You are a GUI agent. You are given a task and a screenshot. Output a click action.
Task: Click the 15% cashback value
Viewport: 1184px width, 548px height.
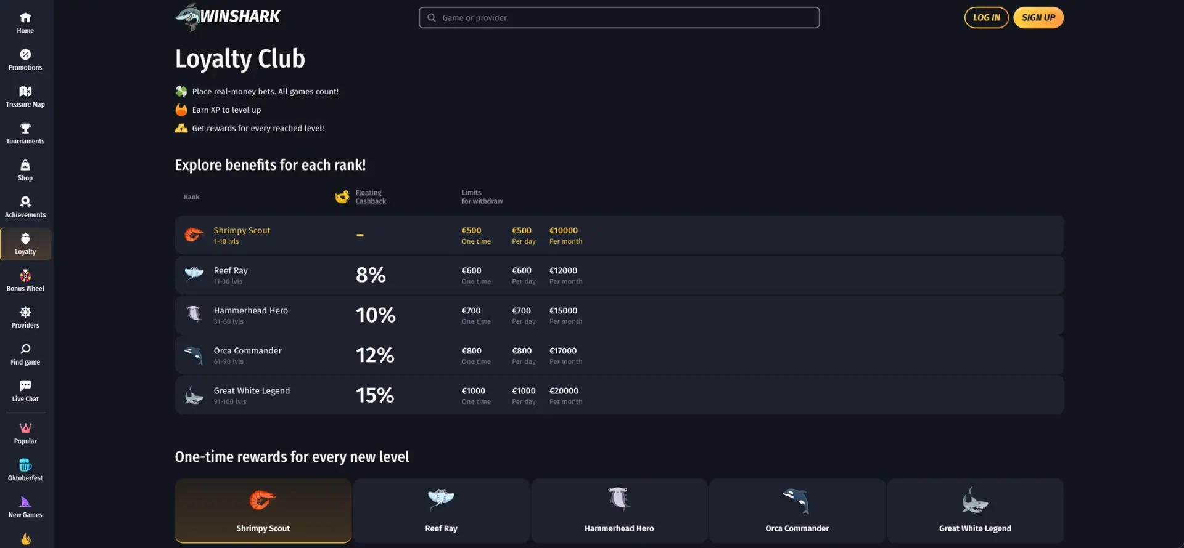tap(375, 395)
